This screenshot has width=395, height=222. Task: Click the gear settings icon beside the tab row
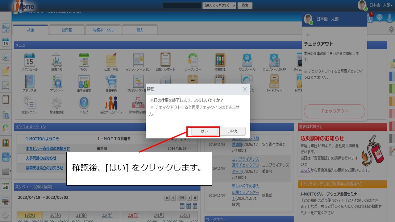click(391, 30)
